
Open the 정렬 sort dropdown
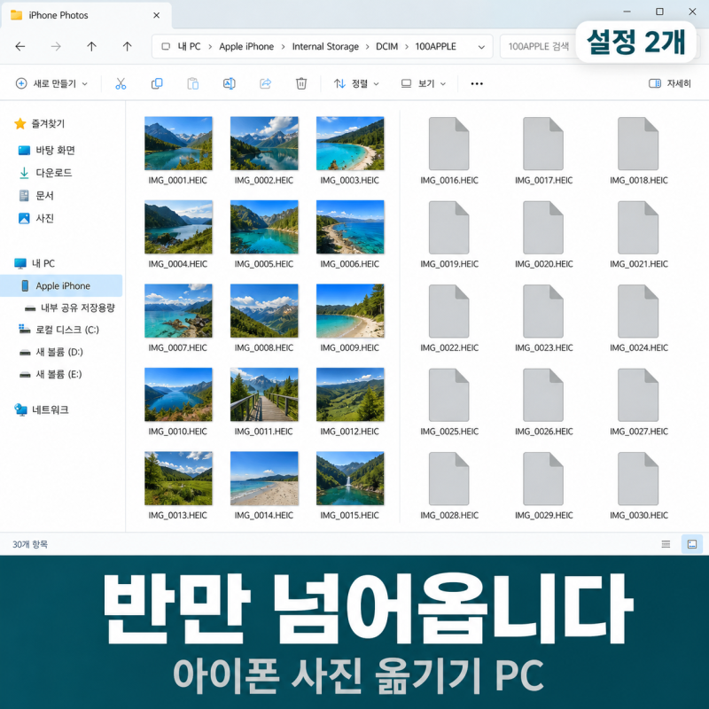pos(356,83)
